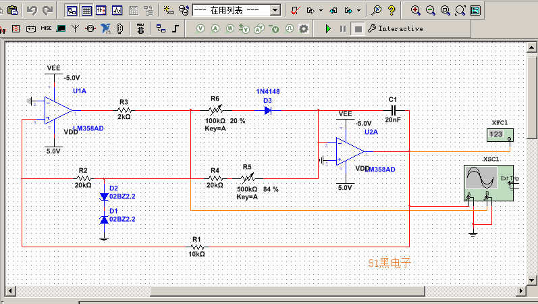Click the Zoom to area icon
This screenshot has height=304, width=538.
click(x=446, y=10)
